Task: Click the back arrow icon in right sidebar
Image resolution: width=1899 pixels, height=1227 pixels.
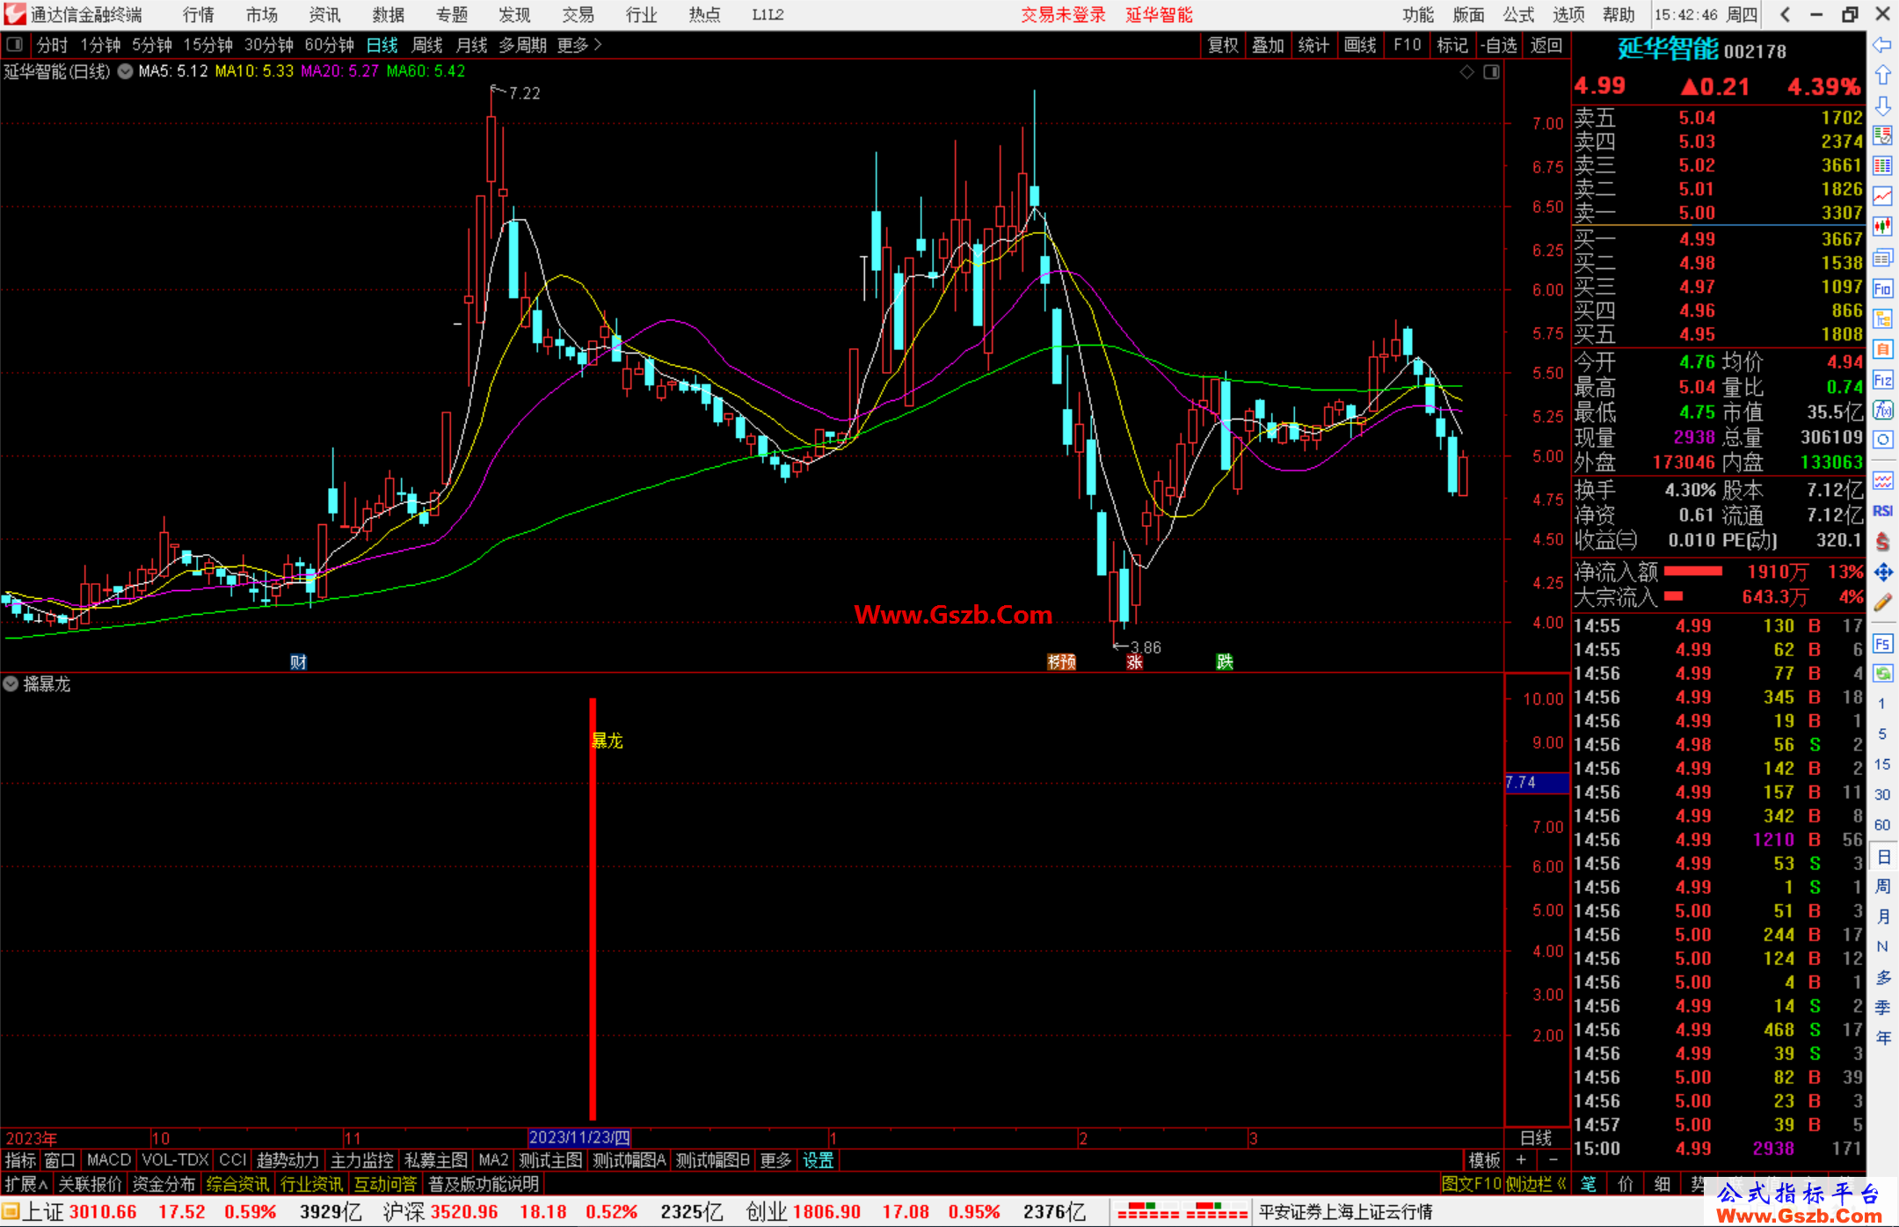Action: (1882, 45)
